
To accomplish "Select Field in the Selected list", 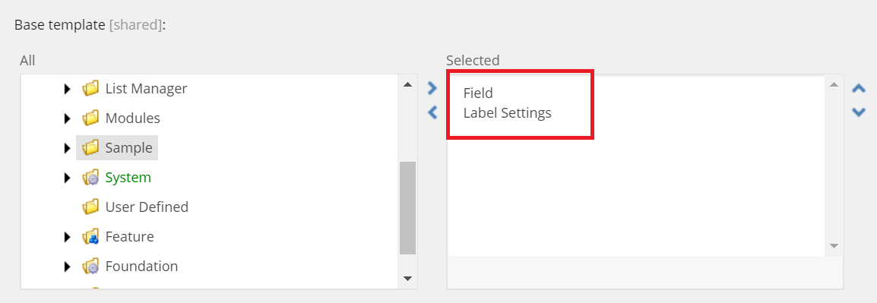I will pyautogui.click(x=478, y=93).
